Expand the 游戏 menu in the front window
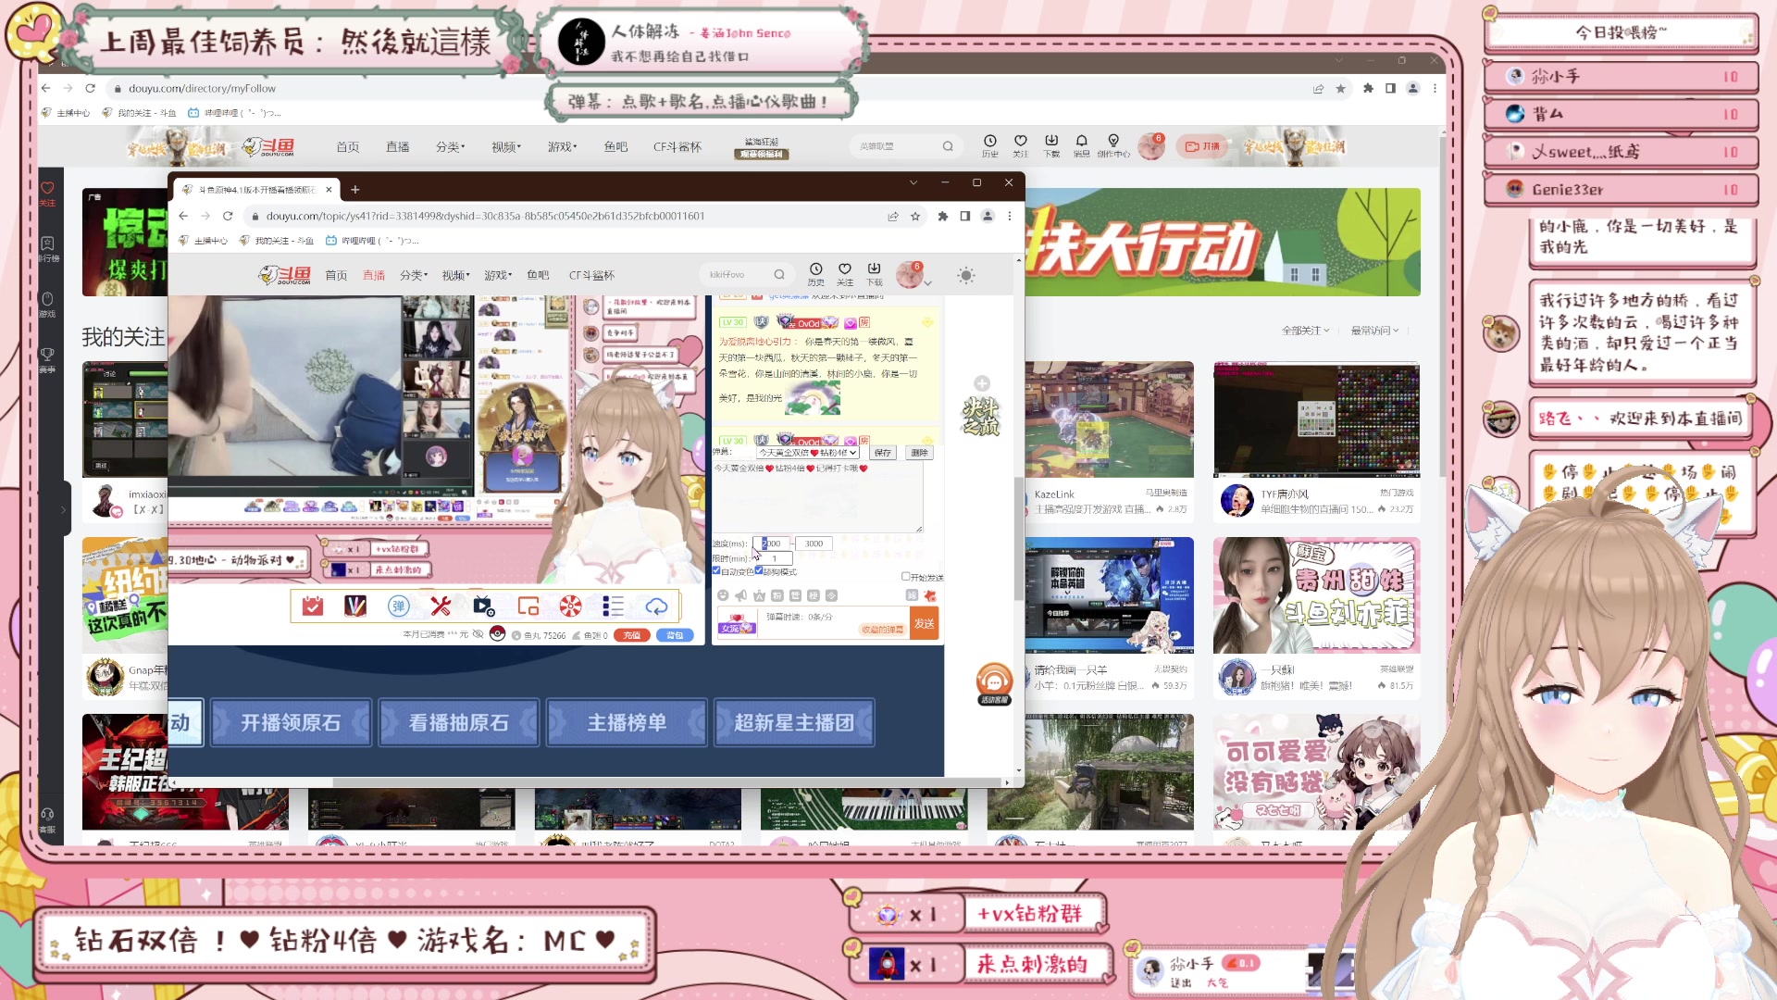This screenshot has width=1777, height=1000. pos(498,275)
